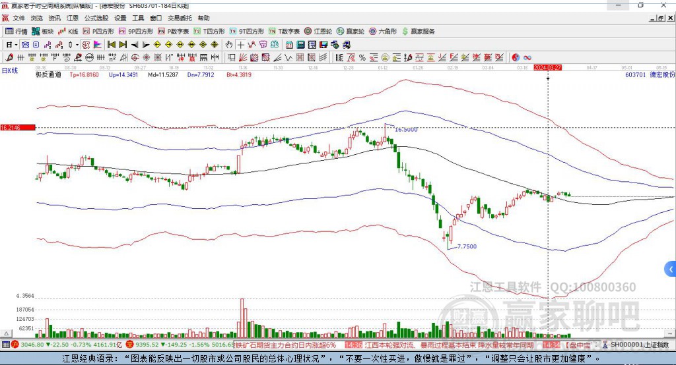Click the Bt=4.3819 indicator value
Screen dimensions: 676x365
pyautogui.click(x=239, y=75)
